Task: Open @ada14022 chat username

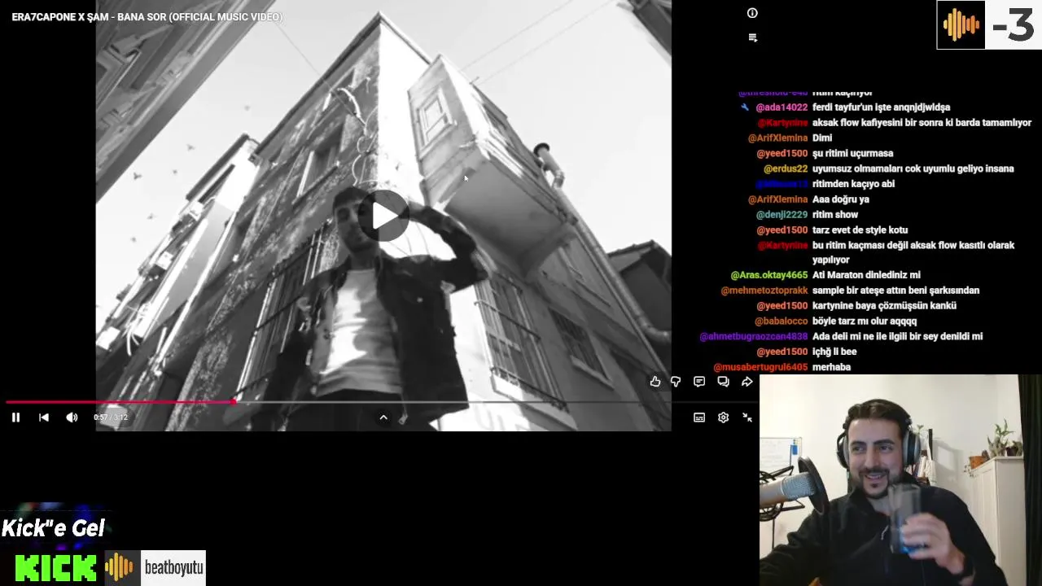Action: click(781, 107)
